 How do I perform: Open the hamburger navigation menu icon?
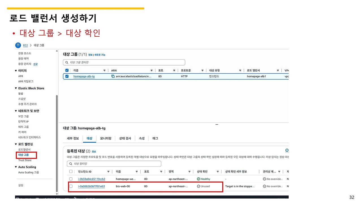click(x=18, y=45)
